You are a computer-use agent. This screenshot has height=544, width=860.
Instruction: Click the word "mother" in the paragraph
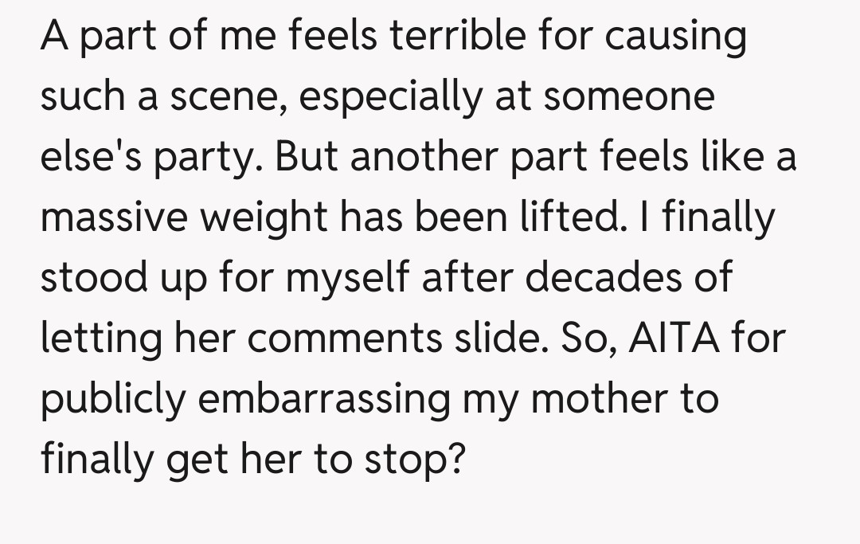click(x=595, y=400)
